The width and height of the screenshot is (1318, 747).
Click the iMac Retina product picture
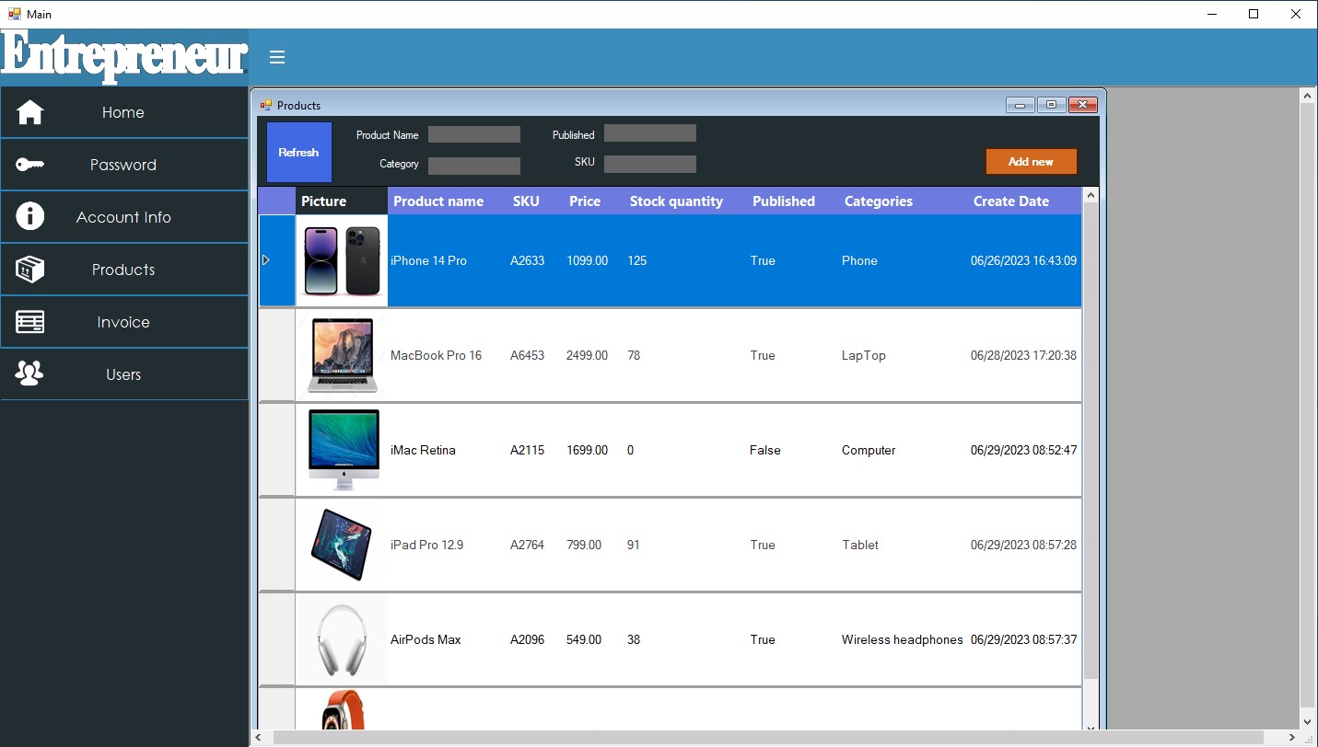(x=342, y=450)
